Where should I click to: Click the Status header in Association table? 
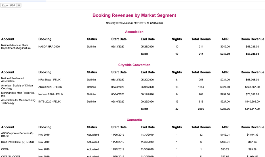pyautogui.click(x=92, y=39)
